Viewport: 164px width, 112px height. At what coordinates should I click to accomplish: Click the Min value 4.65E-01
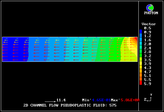pyautogui.click(x=101, y=100)
